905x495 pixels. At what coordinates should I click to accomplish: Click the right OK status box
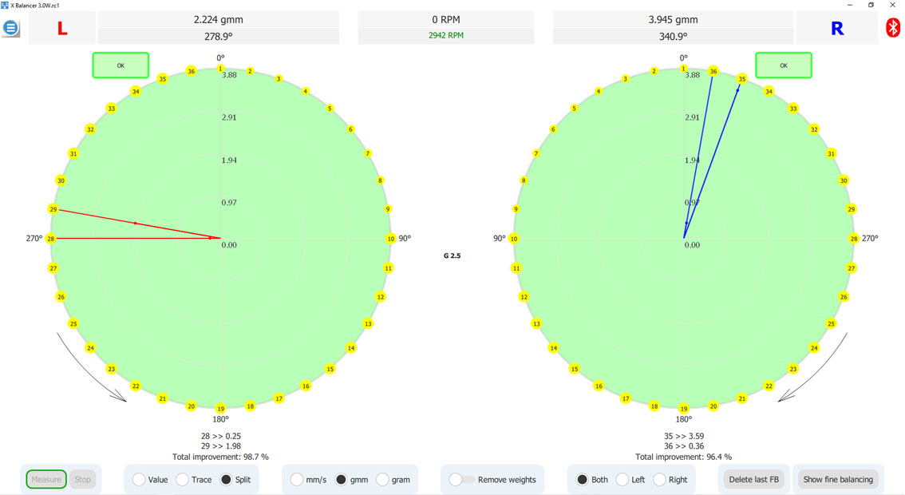click(783, 65)
